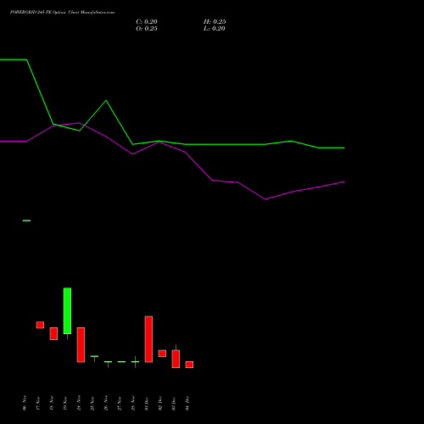Click the 03 Dec date label
424x424 pixels.
click(174, 403)
